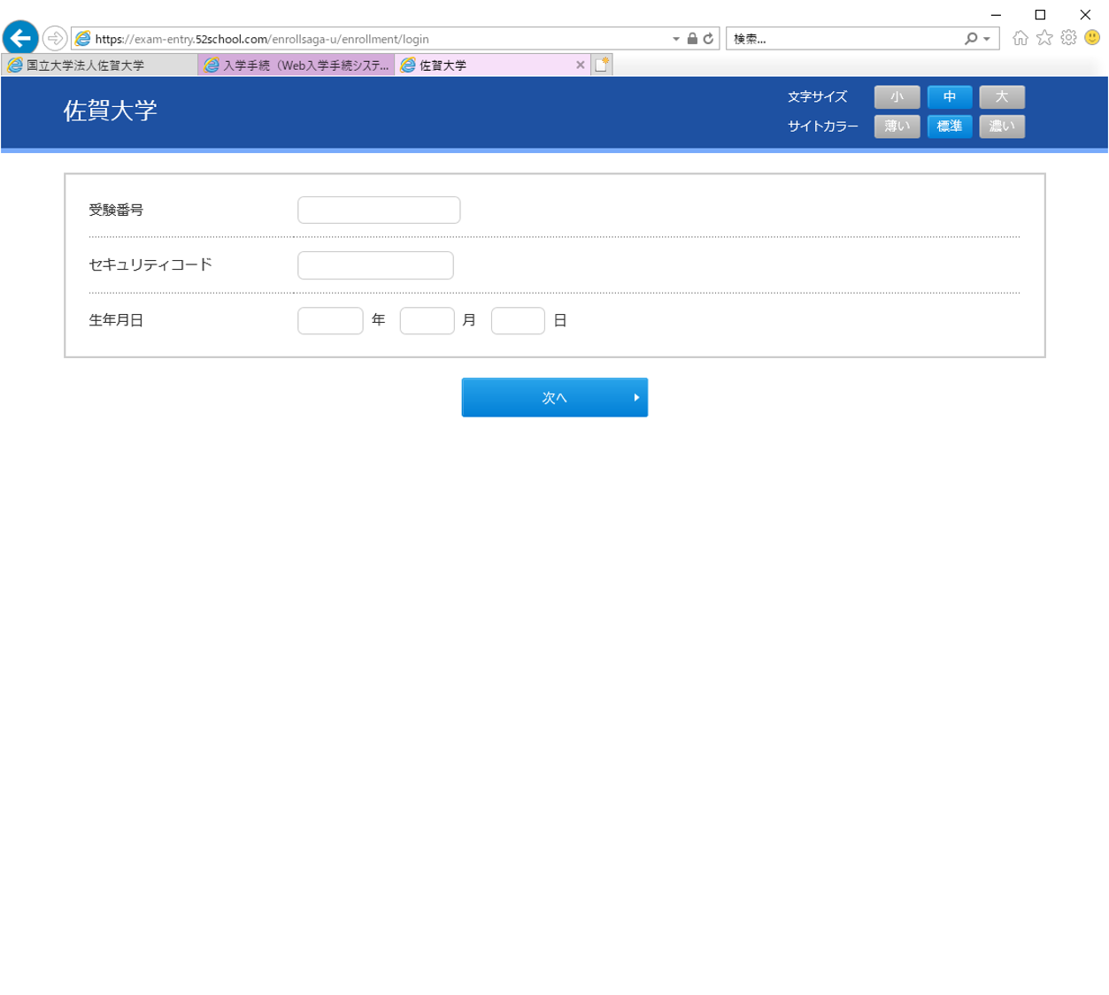Expand the address bar history dropdown arrow
This screenshot has width=1109, height=995.
click(x=676, y=39)
